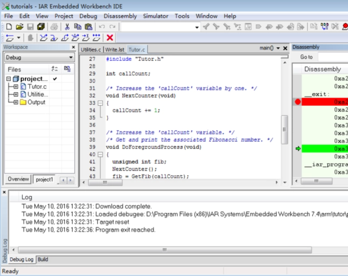
Task: Click the Reset debugger icon
Action: 9,38
